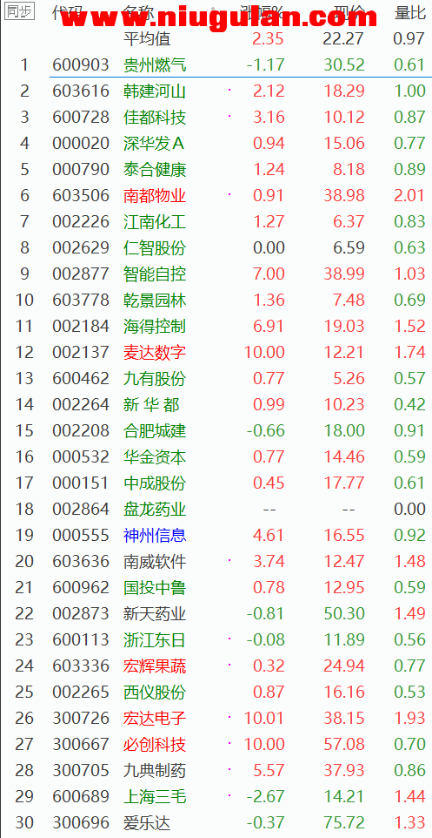The width and height of the screenshot is (432, 838).
Task: Open 华金资本 stock entry
Action: 155,457
